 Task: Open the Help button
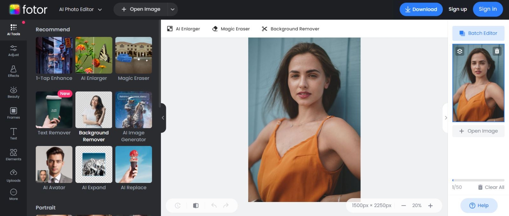pyautogui.click(x=479, y=206)
